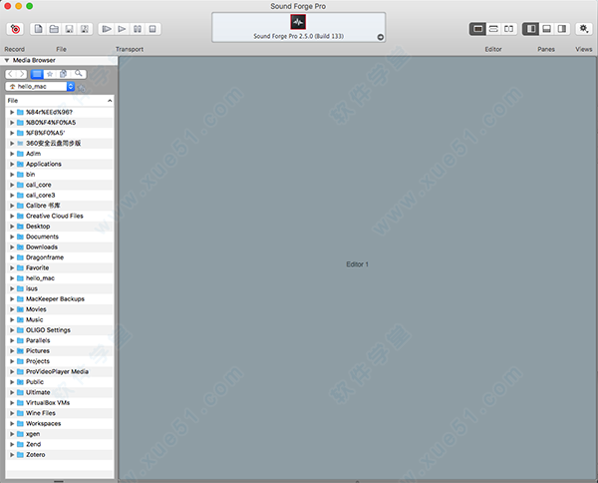
Task: Select the OLIGO Settings folder
Action: point(60,330)
